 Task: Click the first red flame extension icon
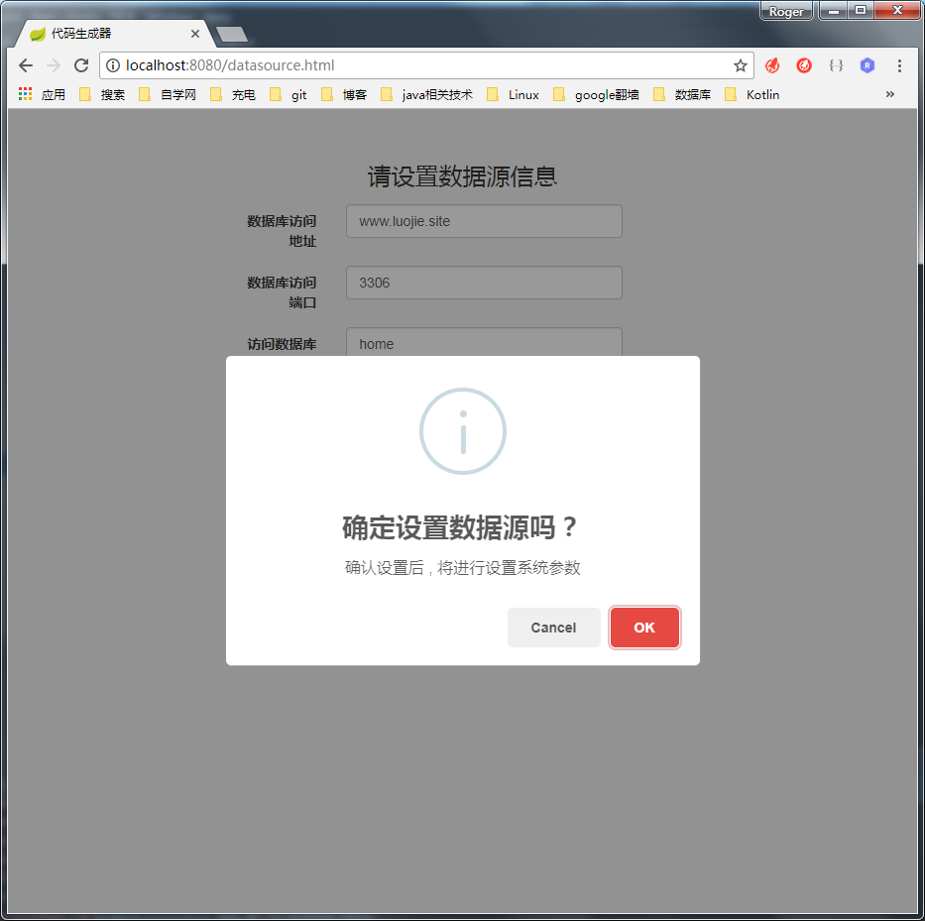click(x=772, y=65)
